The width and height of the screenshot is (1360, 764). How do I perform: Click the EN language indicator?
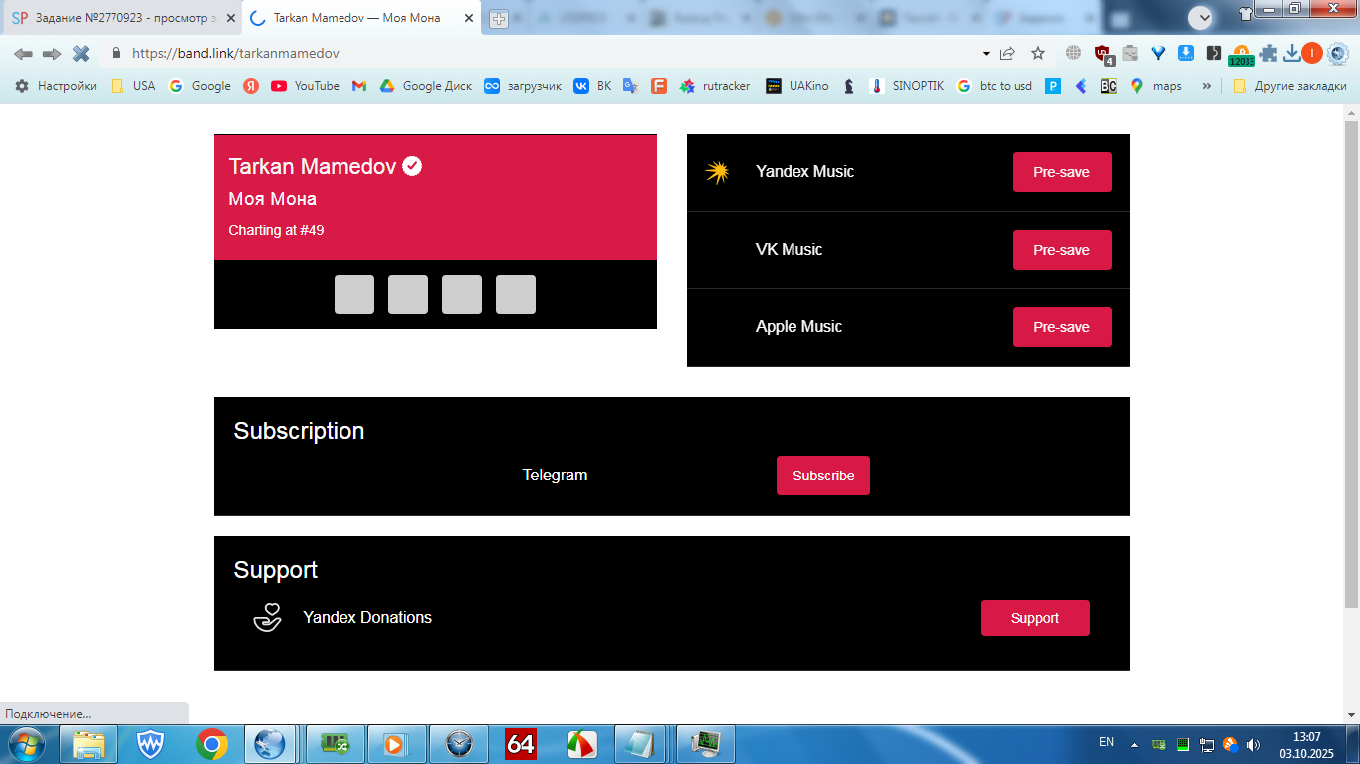pyautogui.click(x=1106, y=742)
